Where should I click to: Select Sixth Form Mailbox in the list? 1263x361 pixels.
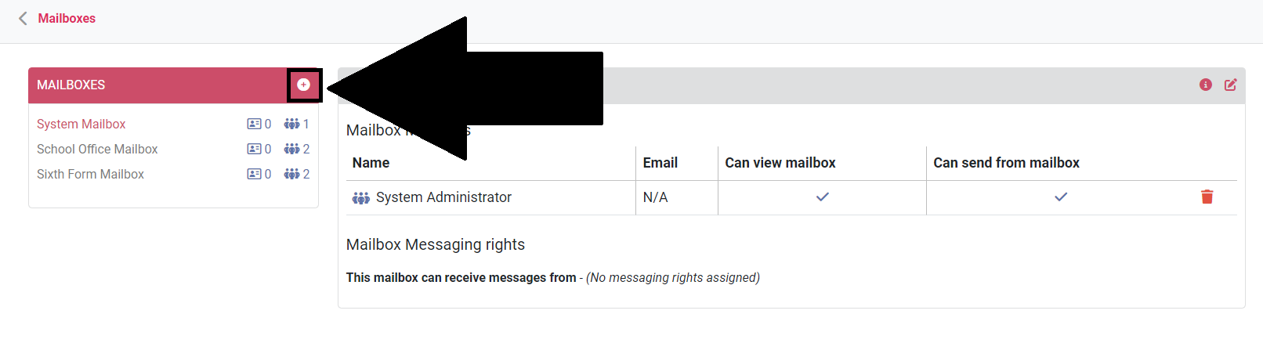point(90,174)
